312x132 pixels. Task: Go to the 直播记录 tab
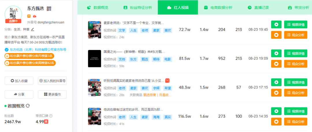coord(258,8)
